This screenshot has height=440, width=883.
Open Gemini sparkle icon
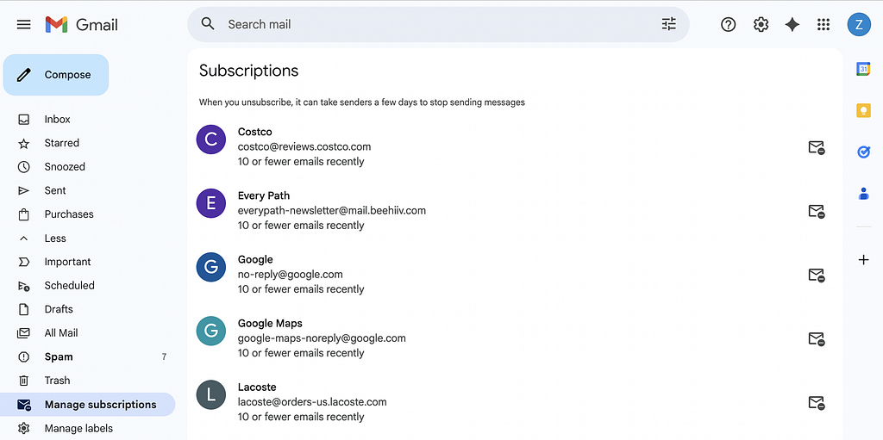pos(792,24)
